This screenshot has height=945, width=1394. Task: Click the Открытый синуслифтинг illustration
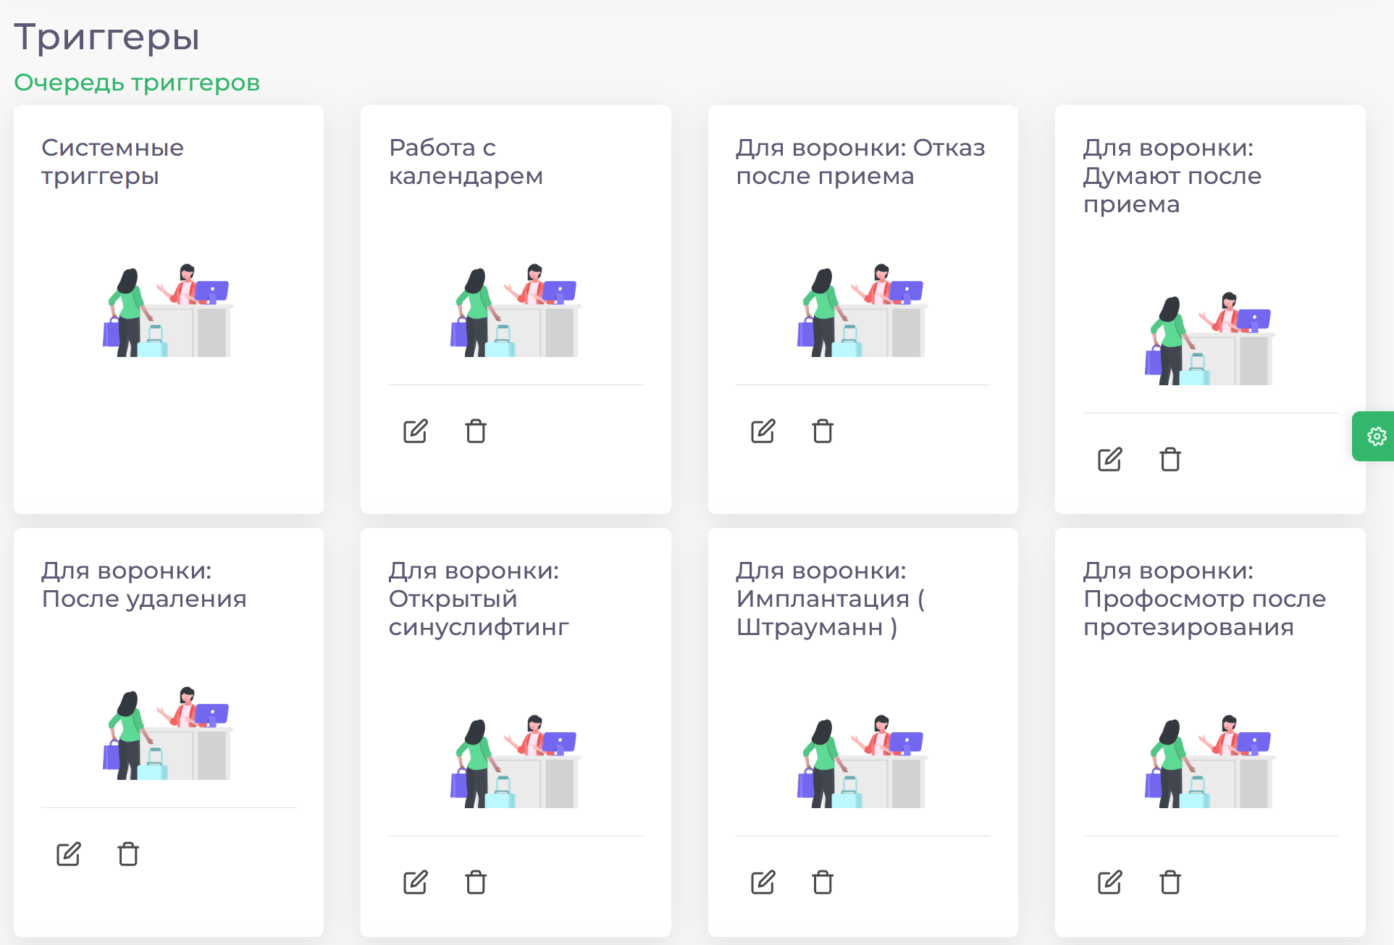click(515, 761)
